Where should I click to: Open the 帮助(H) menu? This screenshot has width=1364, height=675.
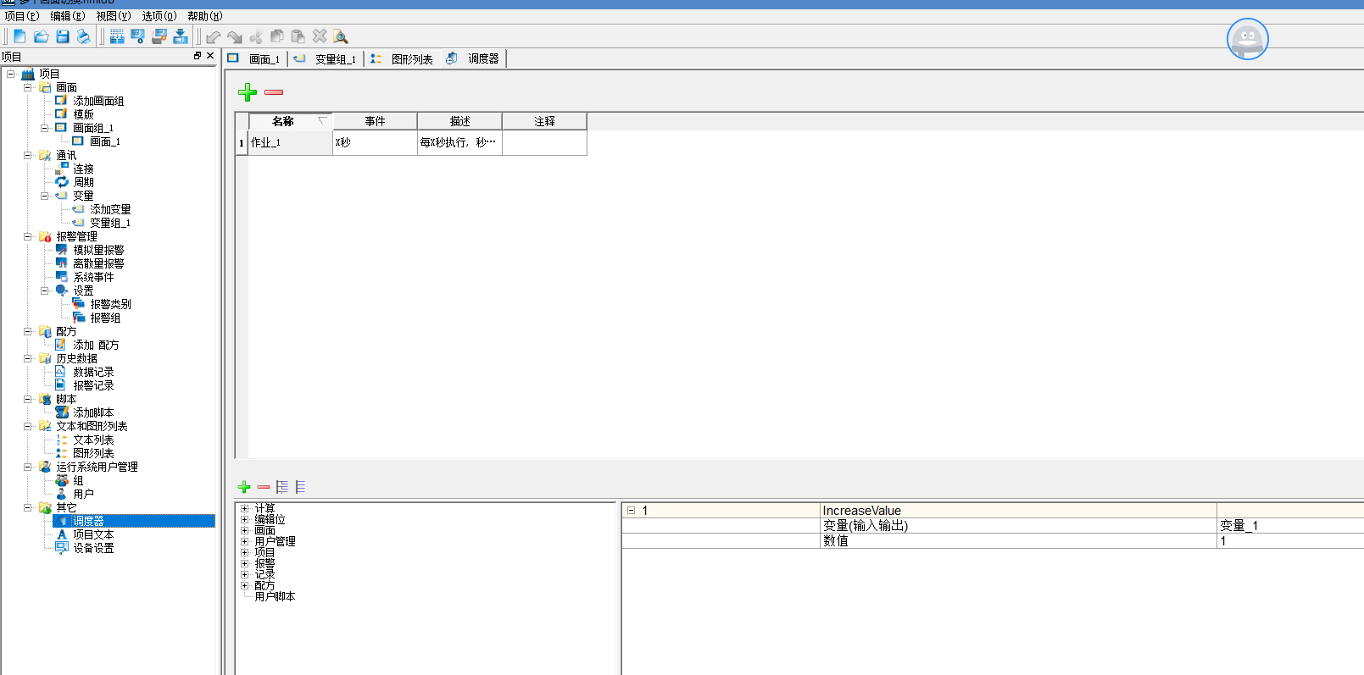coord(204,16)
